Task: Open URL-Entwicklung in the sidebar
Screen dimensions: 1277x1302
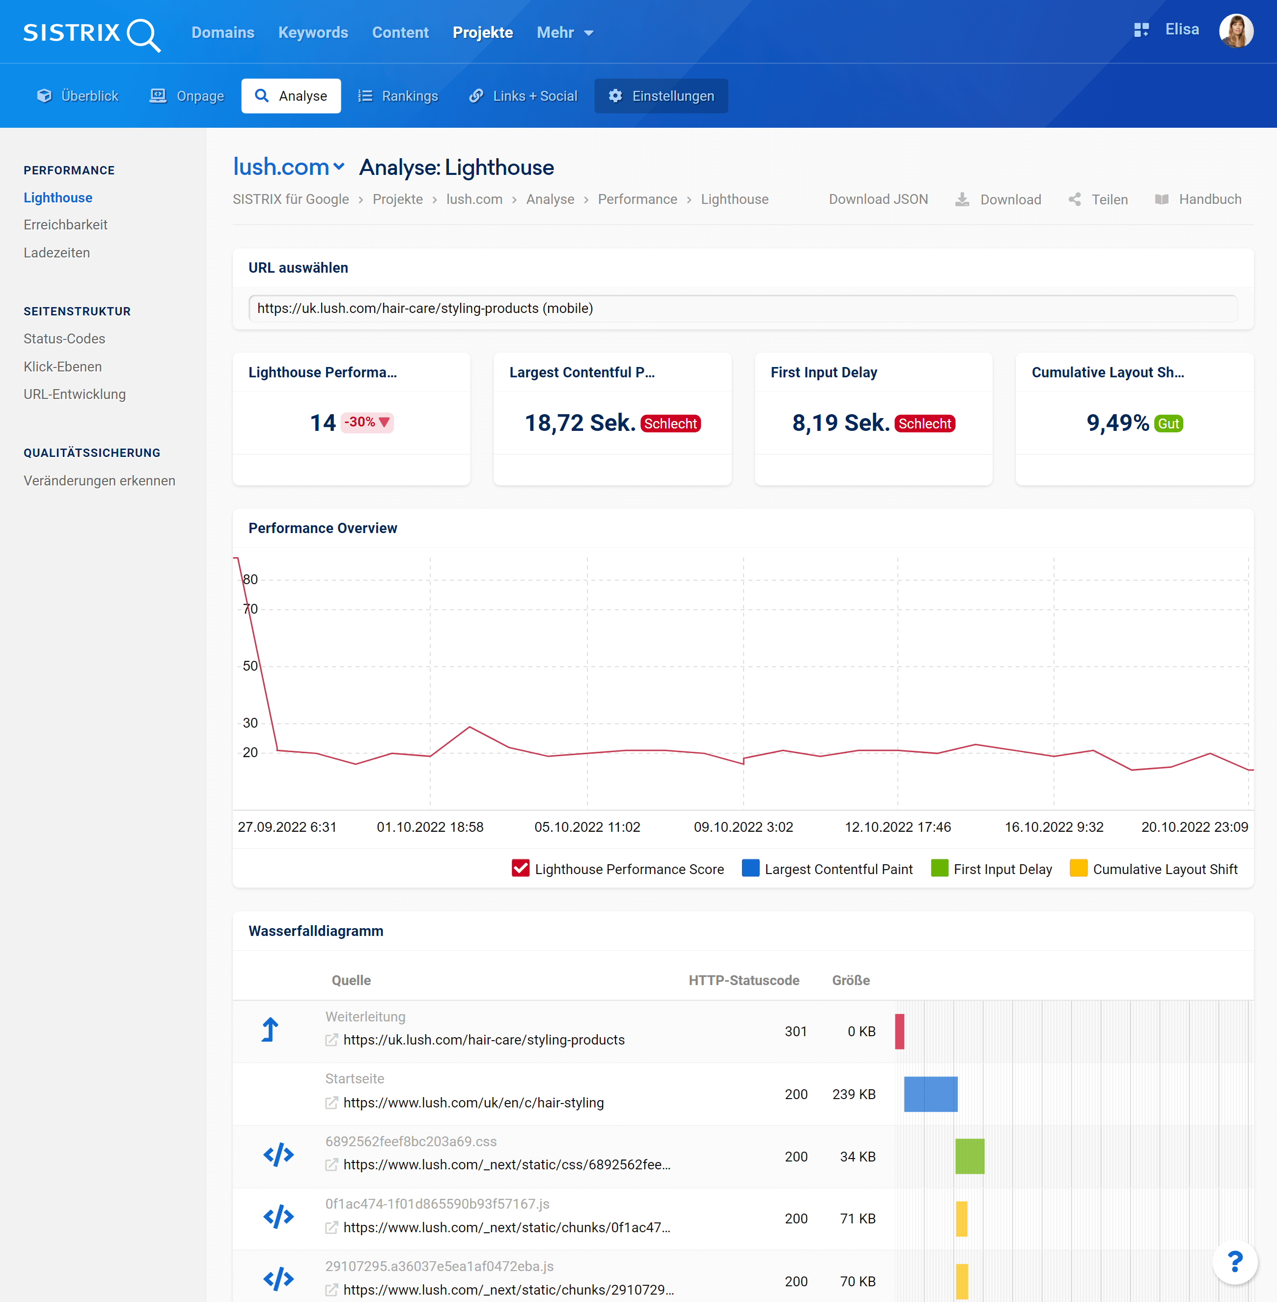Action: (75, 395)
